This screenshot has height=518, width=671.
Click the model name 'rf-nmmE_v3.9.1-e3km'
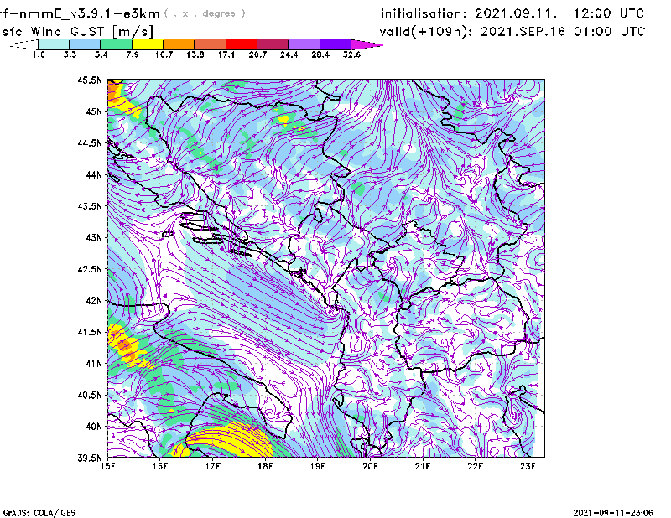[80, 13]
